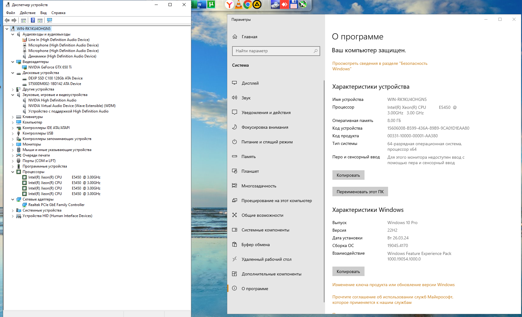522x317 pixels.
Task: Click the Переименовать этот ПК button
Action: pos(360,192)
